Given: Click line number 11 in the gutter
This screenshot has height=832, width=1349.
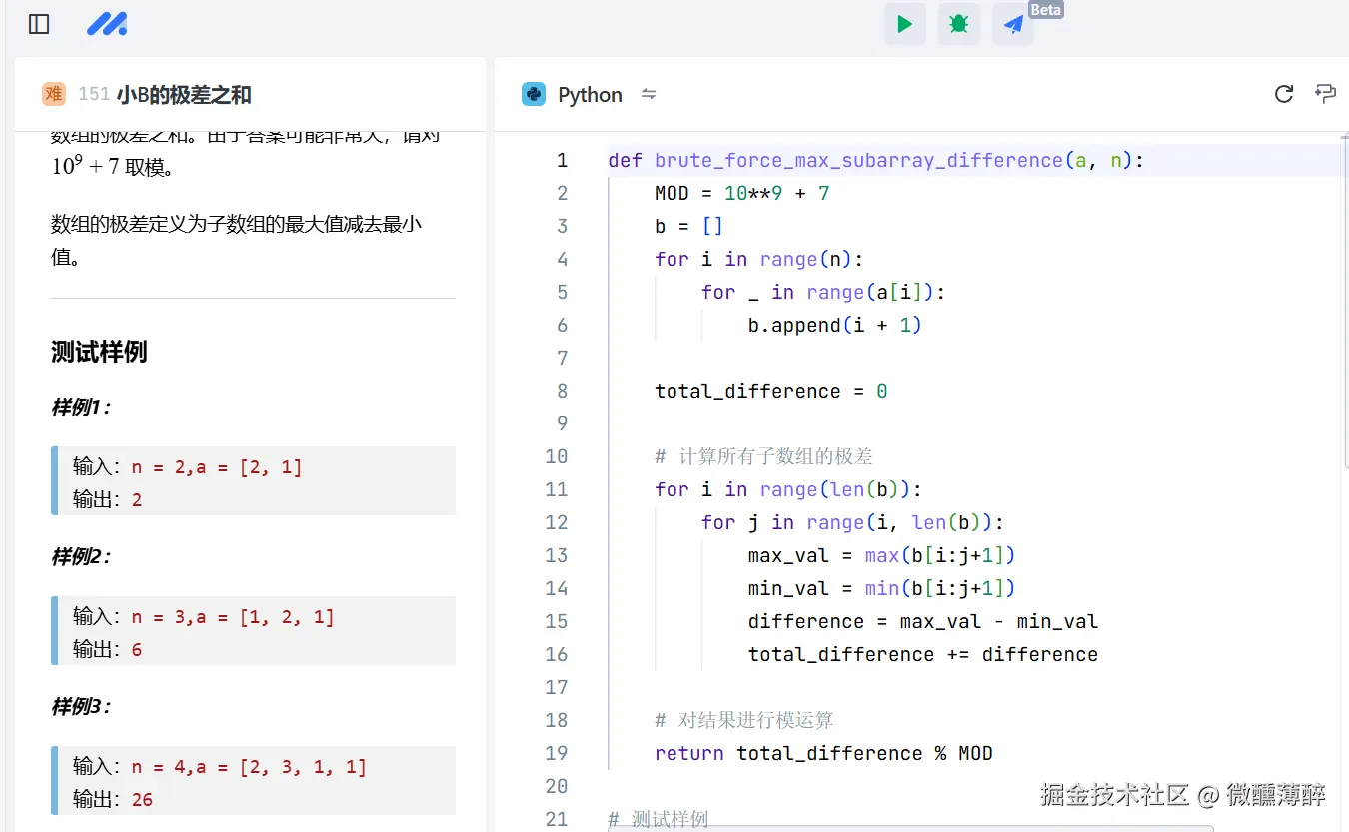Looking at the screenshot, I should point(557,489).
